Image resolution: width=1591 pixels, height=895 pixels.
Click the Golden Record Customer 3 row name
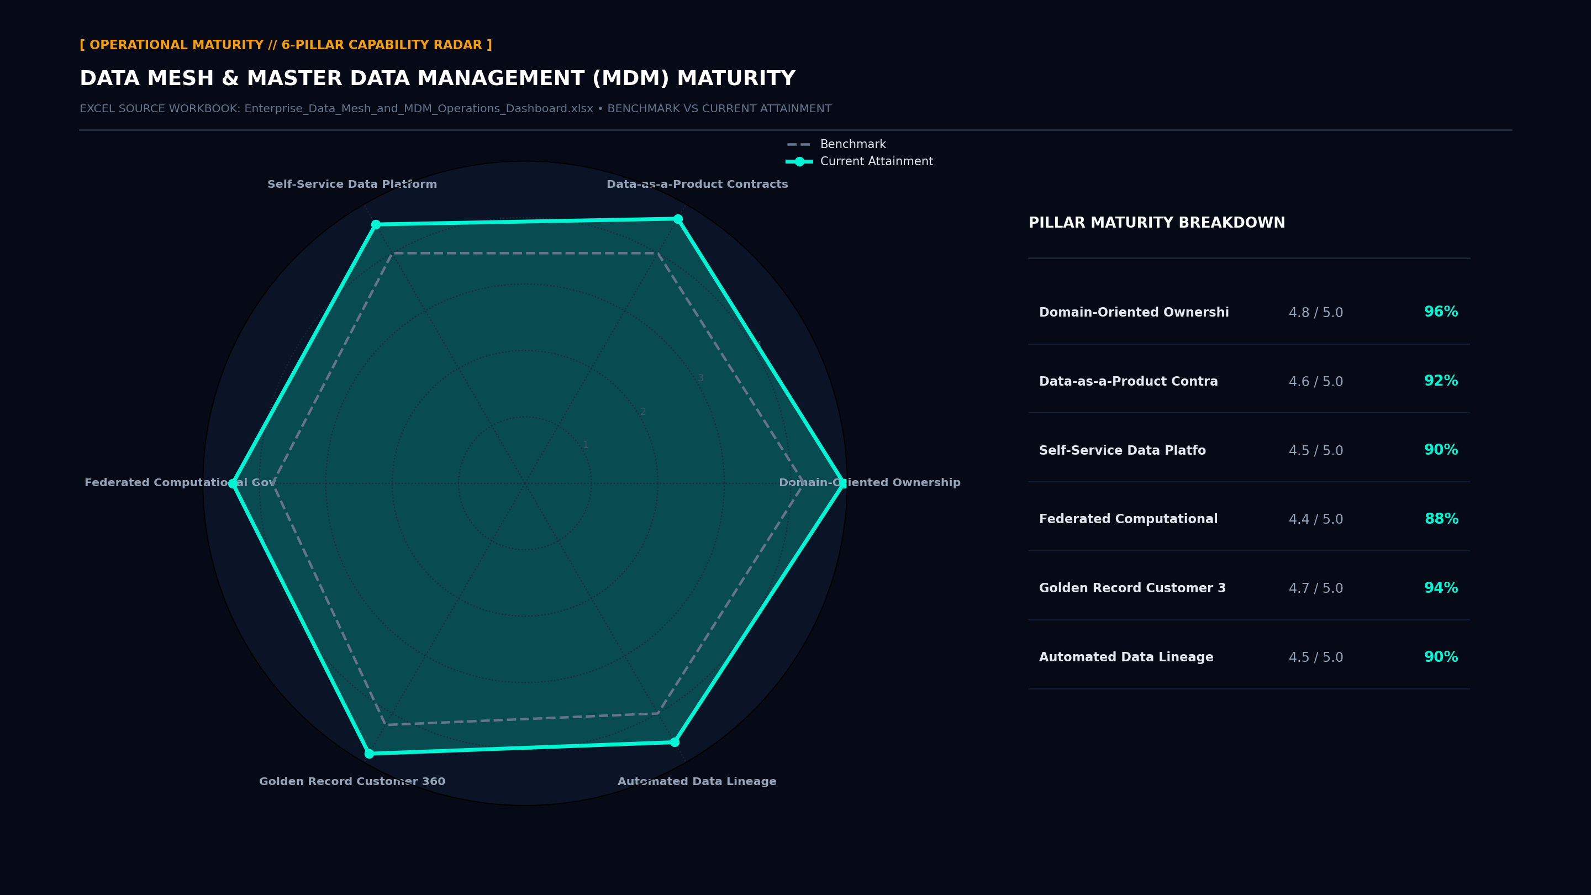click(x=1132, y=588)
